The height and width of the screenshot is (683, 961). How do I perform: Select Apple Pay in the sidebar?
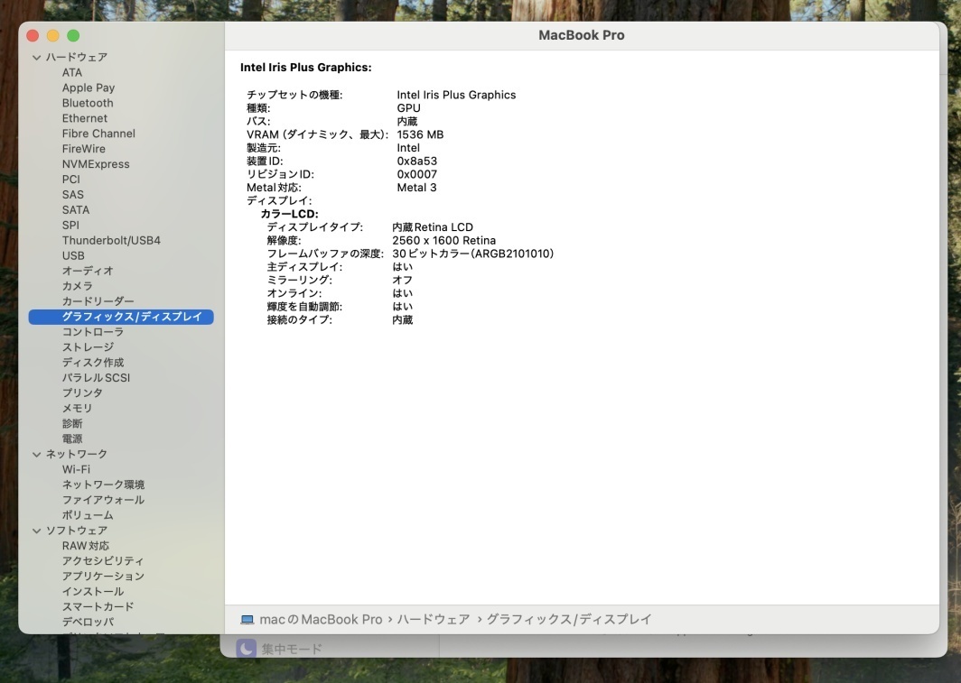(x=89, y=88)
